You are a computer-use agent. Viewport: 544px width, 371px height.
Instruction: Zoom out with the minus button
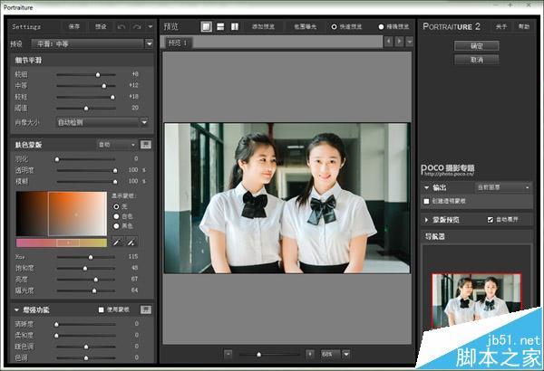[228, 354]
